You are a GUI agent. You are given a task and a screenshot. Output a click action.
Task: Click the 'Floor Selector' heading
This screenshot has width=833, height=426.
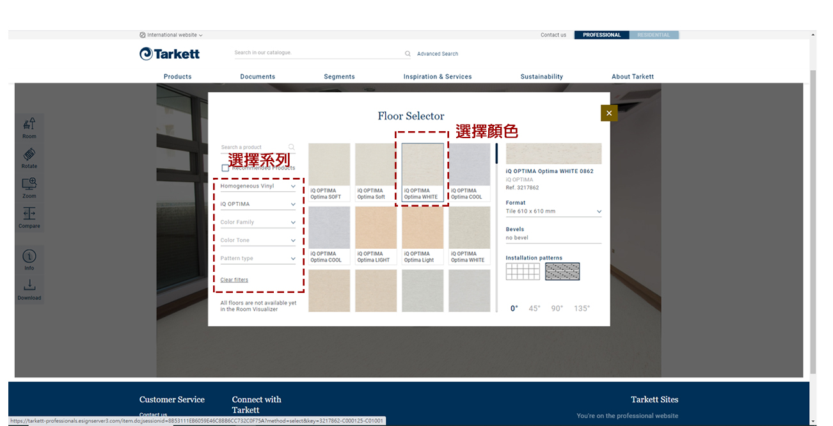pos(411,116)
